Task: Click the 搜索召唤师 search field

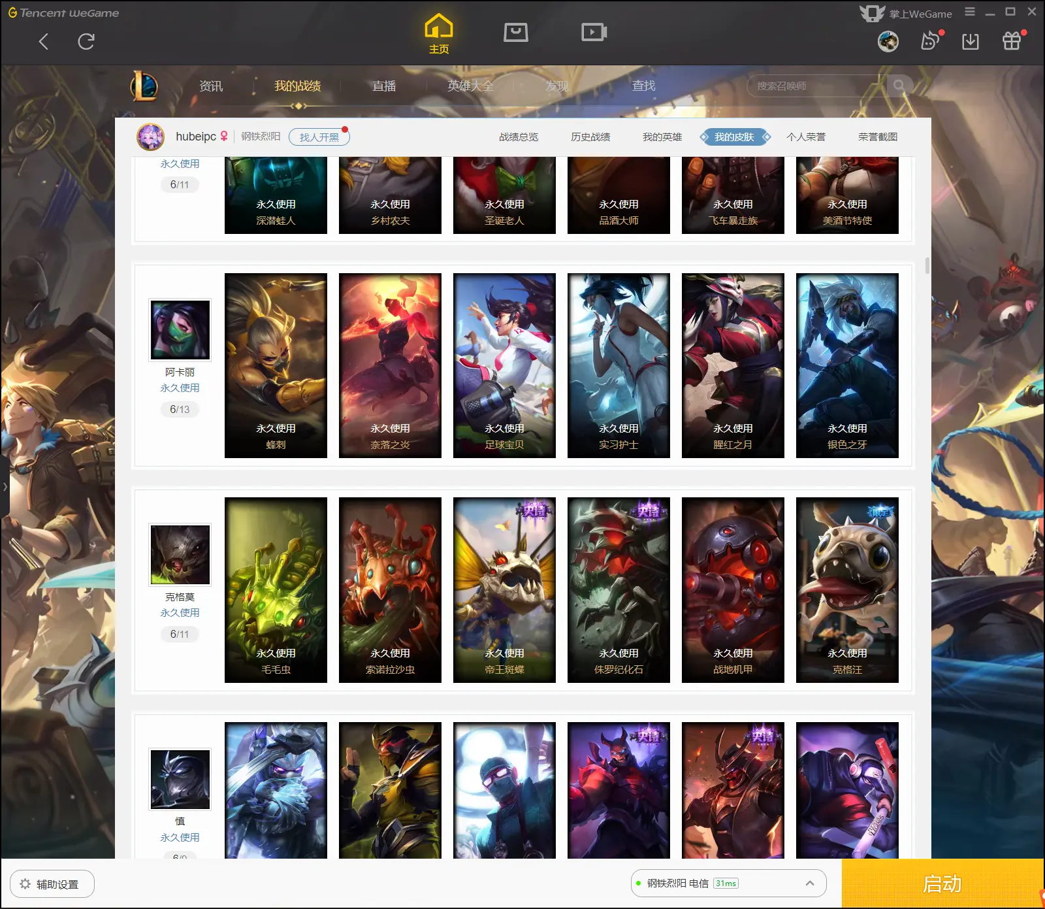Action: point(816,86)
